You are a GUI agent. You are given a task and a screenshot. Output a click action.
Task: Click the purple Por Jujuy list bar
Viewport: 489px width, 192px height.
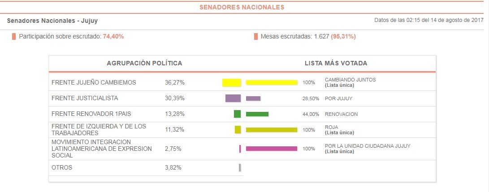(x=253, y=98)
